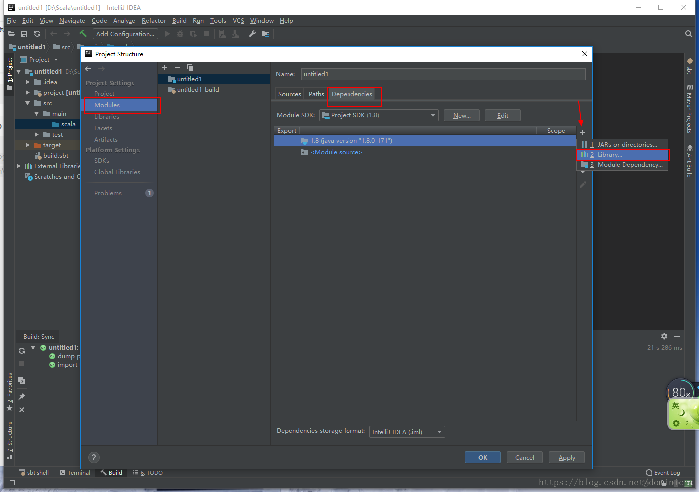The image size is (699, 492).
Task: Click Cancel in Project Structure
Action: click(x=525, y=457)
